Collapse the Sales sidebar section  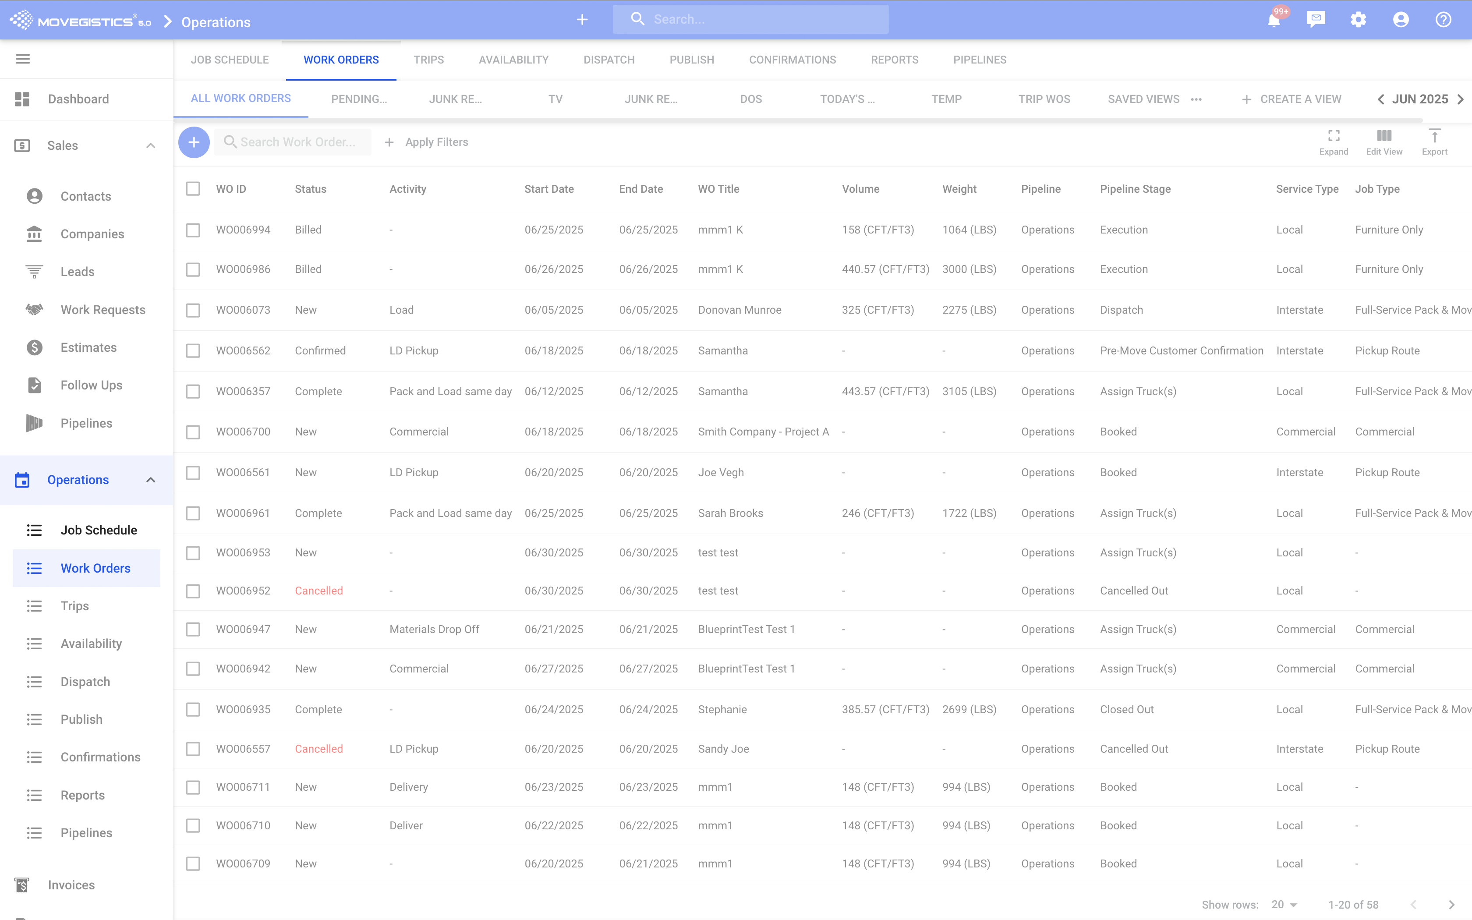coord(150,145)
